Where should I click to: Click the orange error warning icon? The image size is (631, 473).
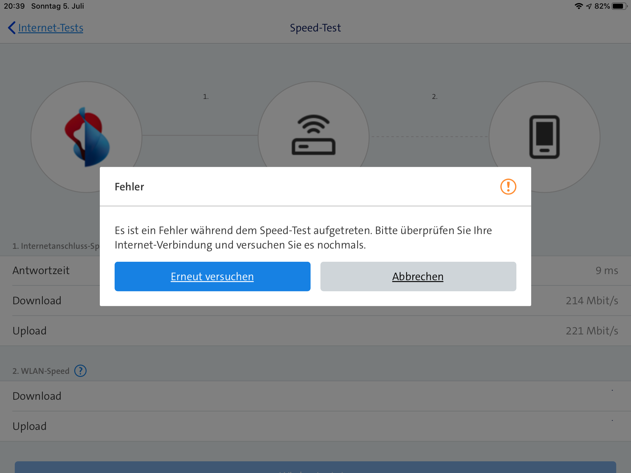tap(508, 187)
